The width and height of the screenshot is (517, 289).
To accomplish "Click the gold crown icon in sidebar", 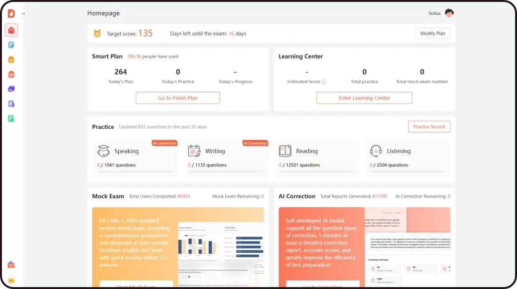I will [x=11, y=280].
